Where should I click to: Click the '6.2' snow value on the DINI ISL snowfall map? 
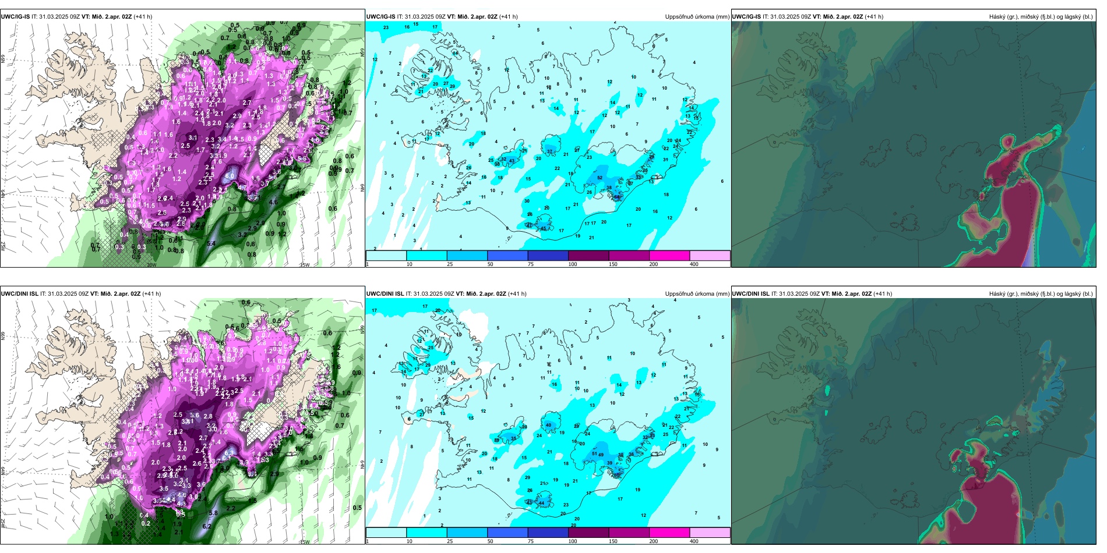(207, 526)
